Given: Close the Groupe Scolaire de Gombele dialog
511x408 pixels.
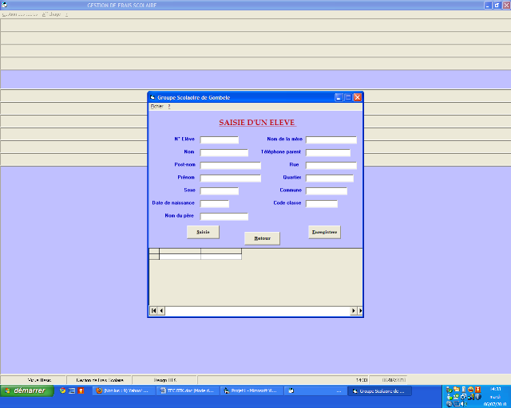Looking at the screenshot, I should point(358,97).
